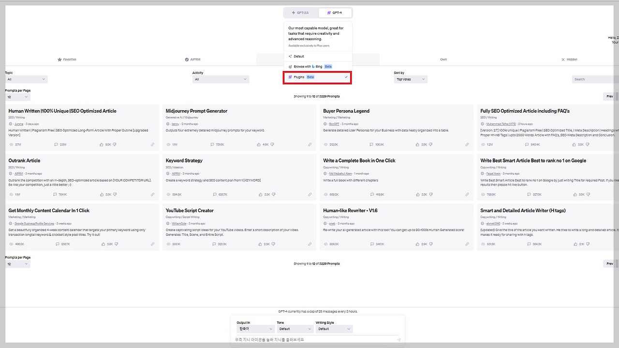
Task: Open the top Prompts per Page dropdown
Action: pos(17,97)
